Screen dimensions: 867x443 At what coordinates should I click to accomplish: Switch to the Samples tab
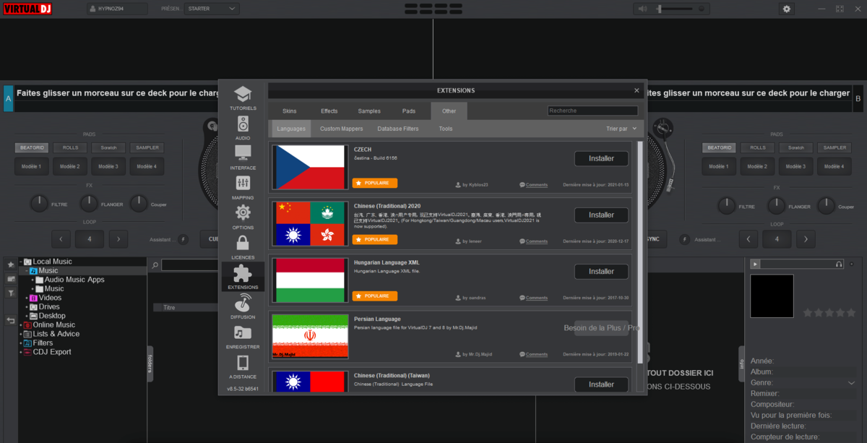click(369, 111)
